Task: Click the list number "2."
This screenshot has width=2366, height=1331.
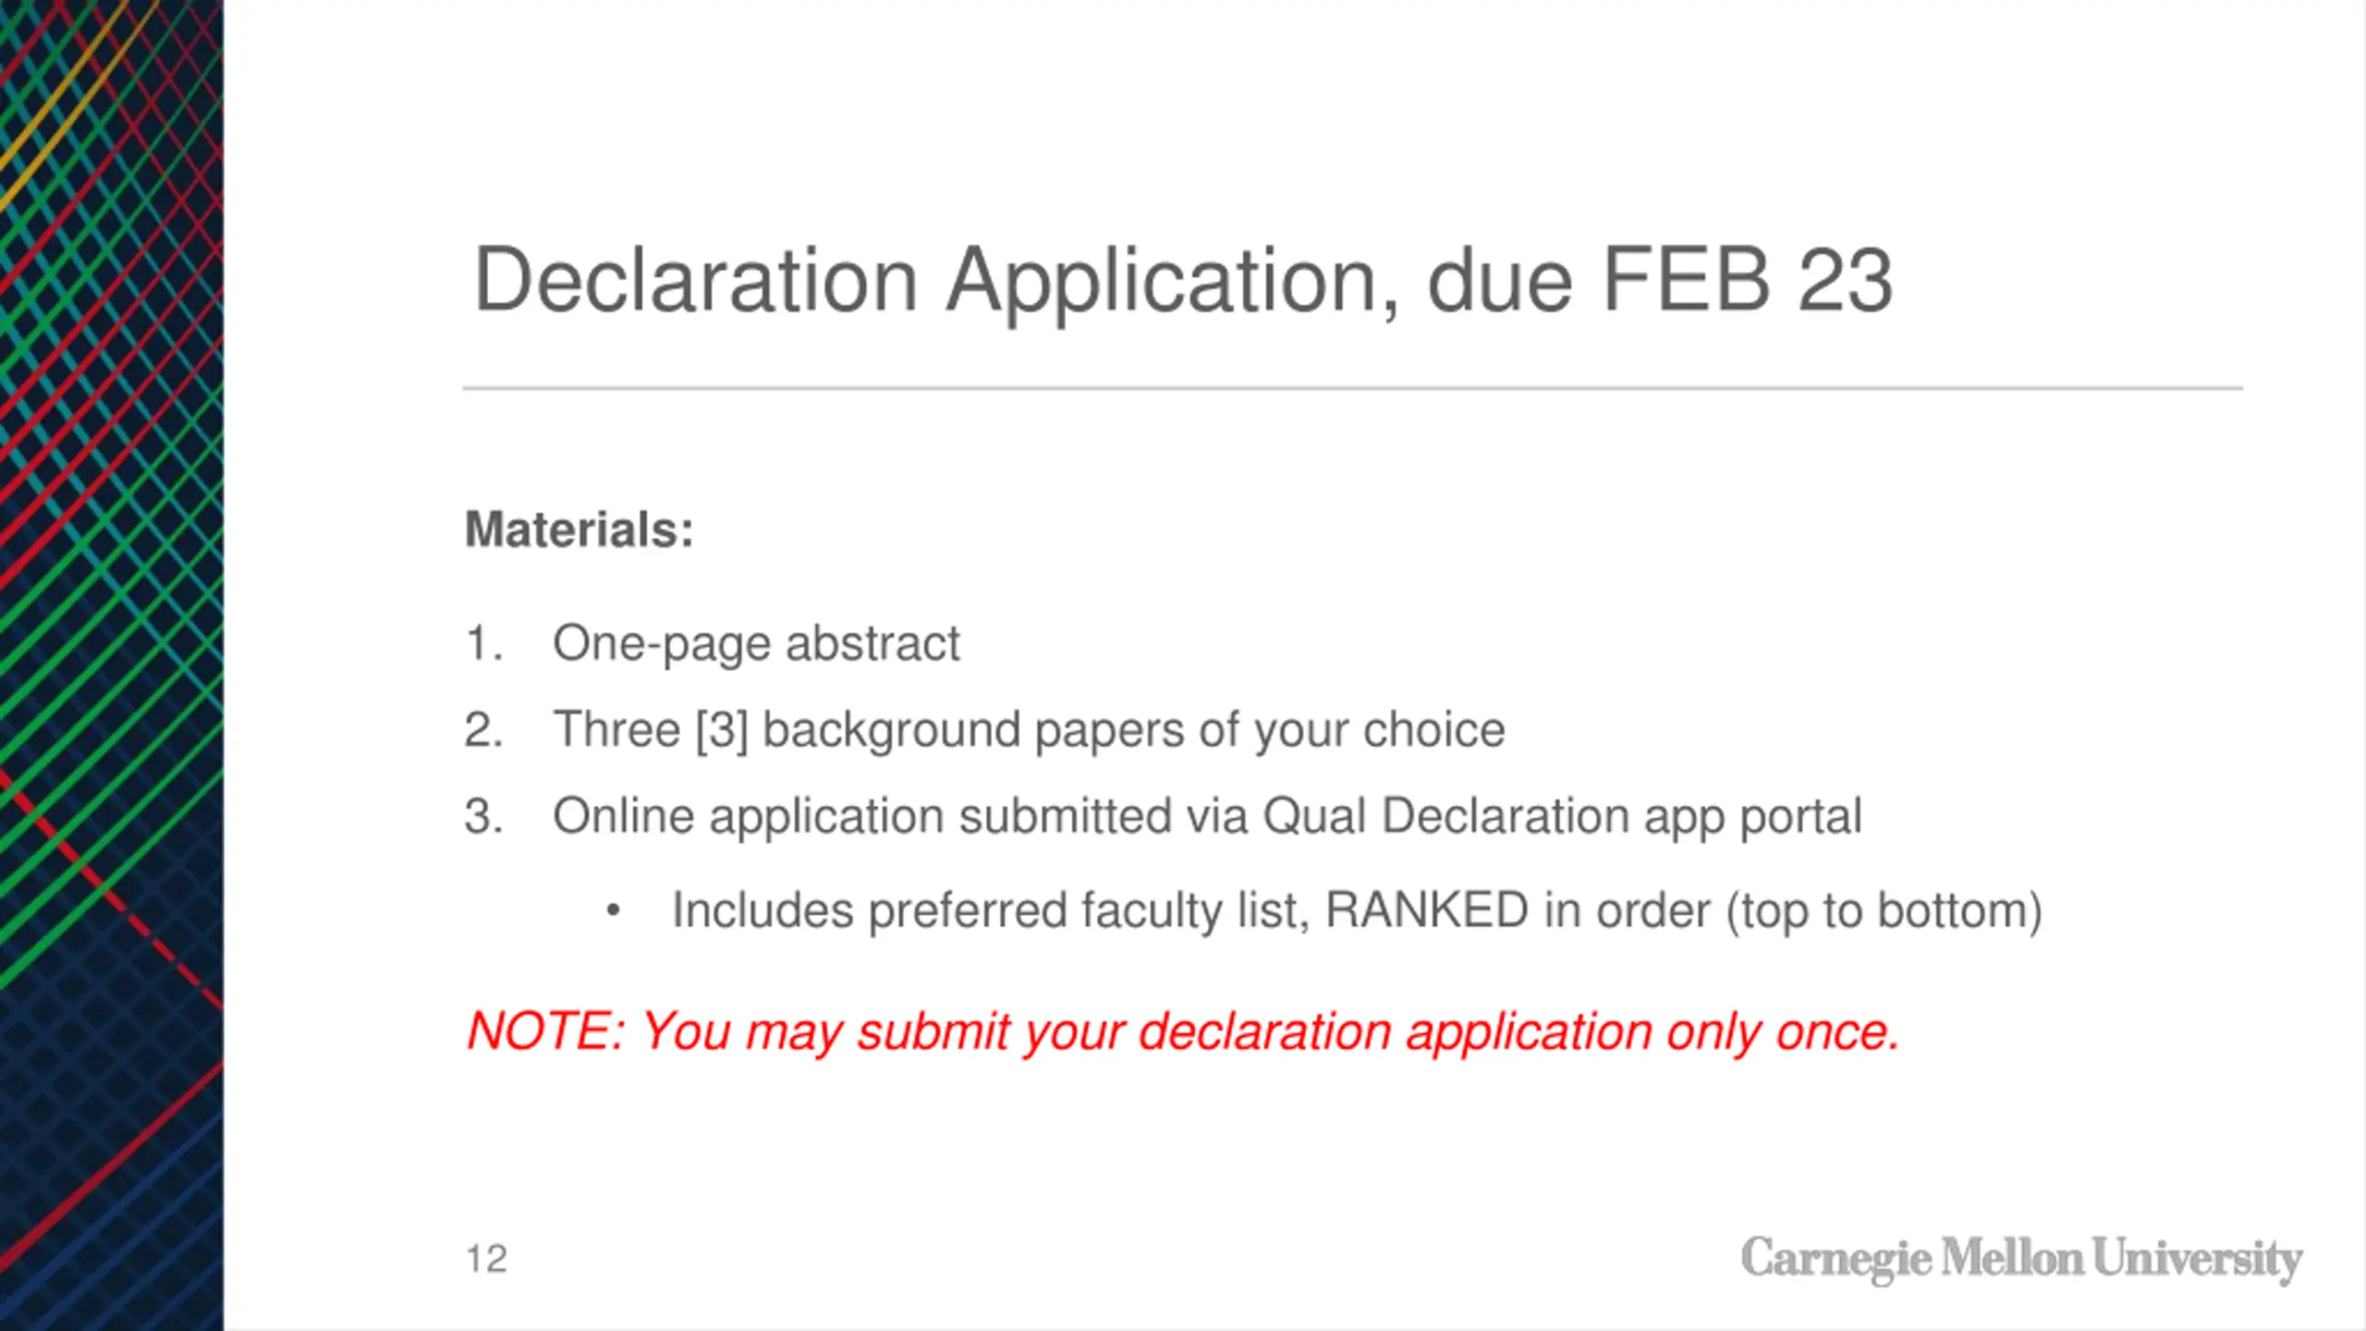Action: pos(483,729)
